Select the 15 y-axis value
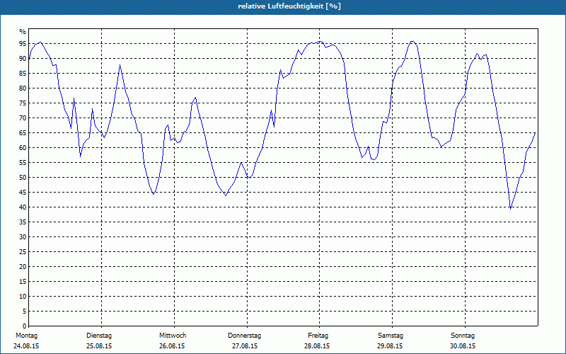 (x=23, y=281)
